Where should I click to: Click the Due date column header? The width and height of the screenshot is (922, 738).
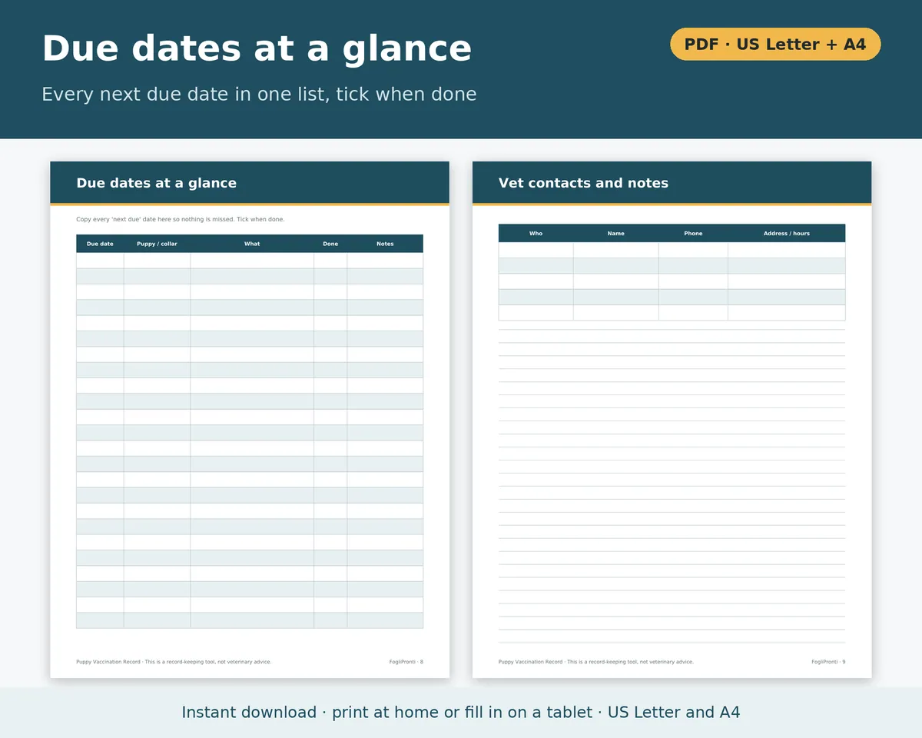(x=100, y=244)
